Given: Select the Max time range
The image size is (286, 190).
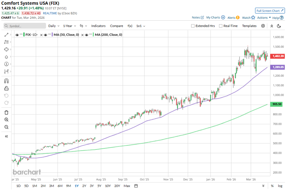Looking at the screenshot, I should tap(127, 186).
